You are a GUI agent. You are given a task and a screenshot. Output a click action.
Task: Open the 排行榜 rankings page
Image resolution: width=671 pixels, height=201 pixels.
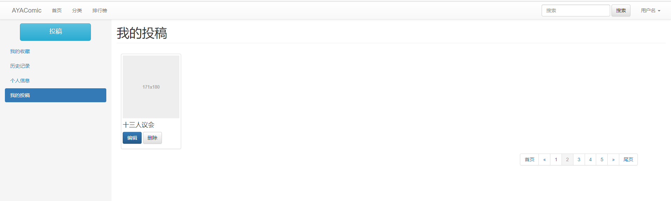pos(100,10)
